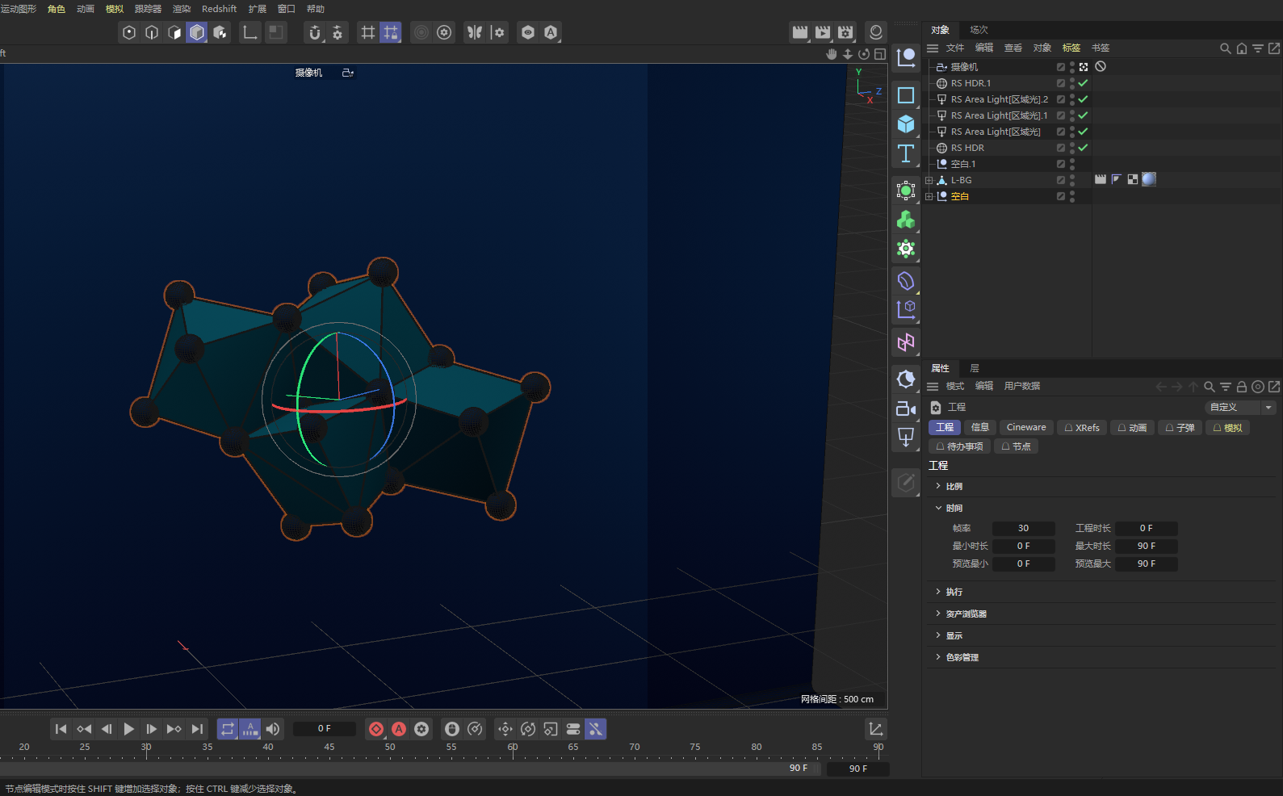Click the Cube primitive tool icon
Image resolution: width=1283 pixels, height=796 pixels.
click(x=906, y=124)
